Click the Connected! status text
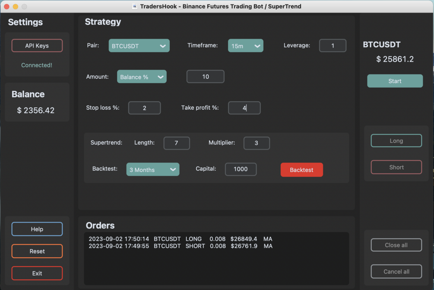This screenshot has width=434, height=290. click(x=37, y=65)
